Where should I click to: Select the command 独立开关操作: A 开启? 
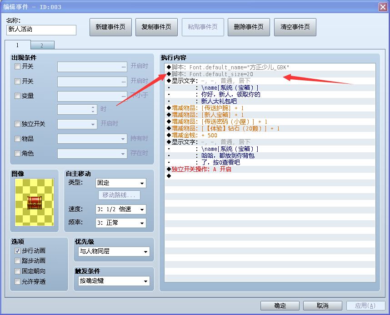(270, 170)
